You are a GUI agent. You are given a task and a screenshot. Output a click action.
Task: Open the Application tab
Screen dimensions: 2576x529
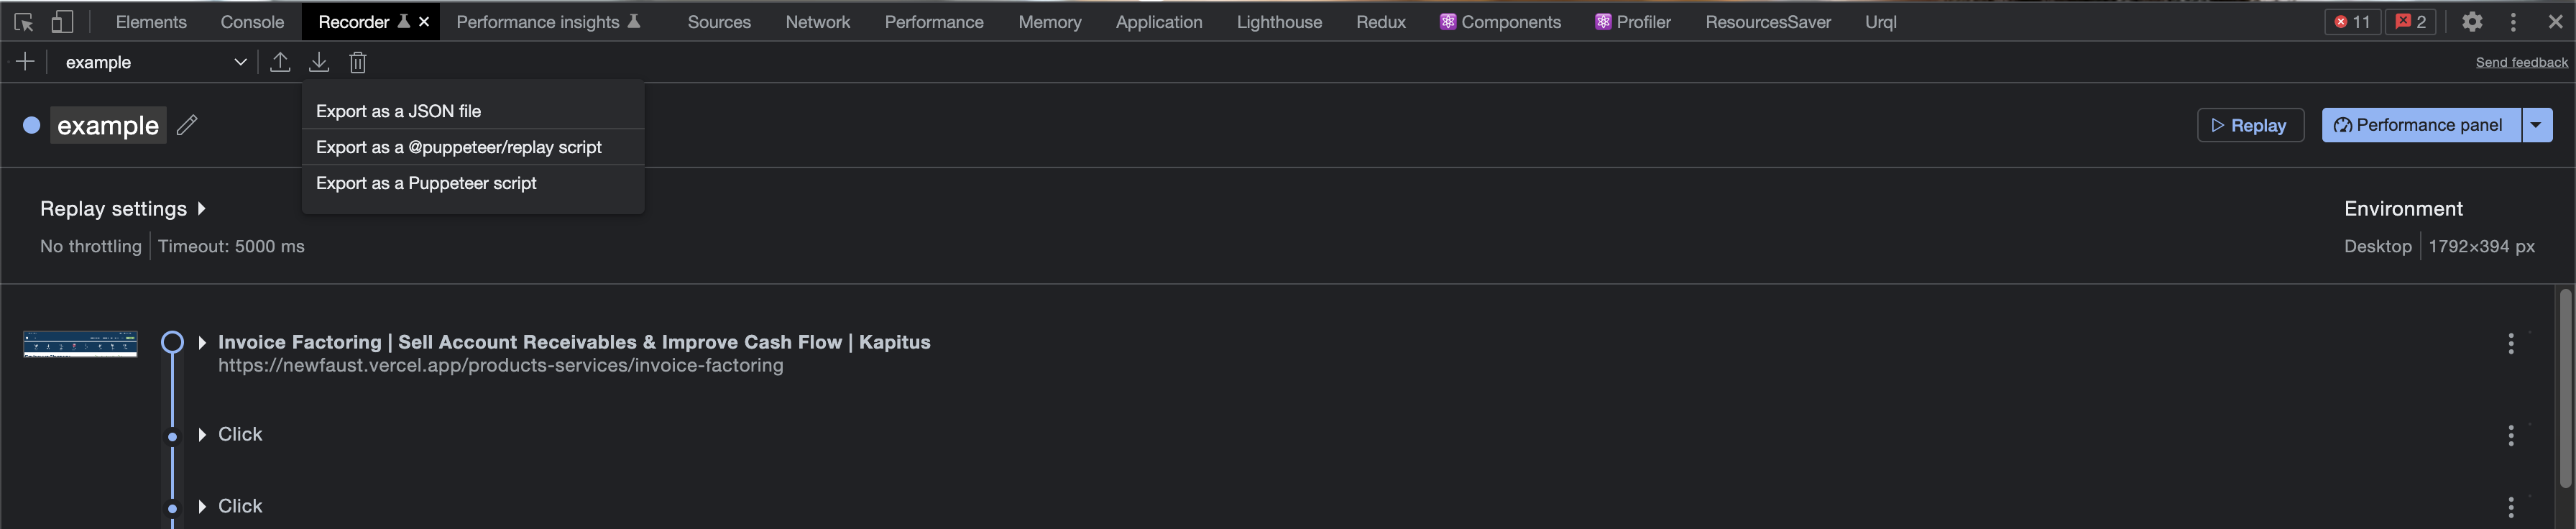pos(1159,21)
